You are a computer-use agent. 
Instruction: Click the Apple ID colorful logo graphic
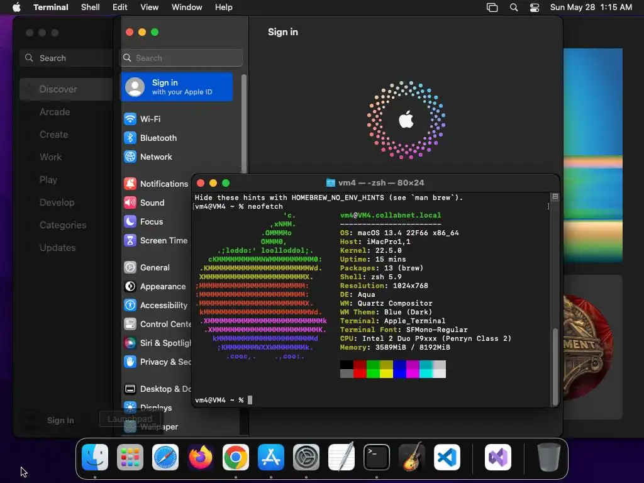pyautogui.click(x=406, y=120)
